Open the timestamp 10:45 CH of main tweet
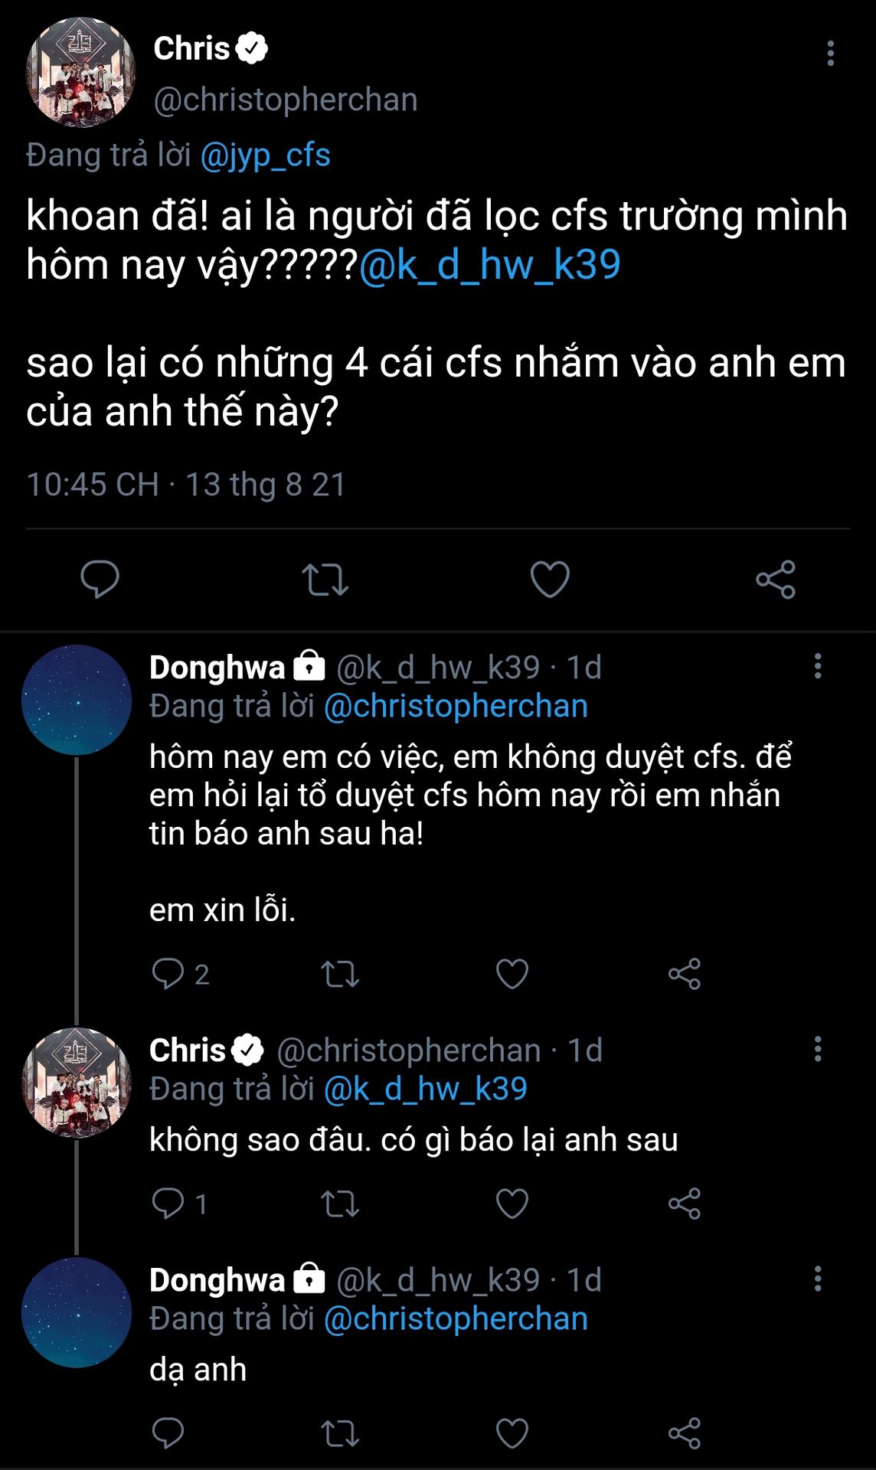This screenshot has height=1470, width=876. pos(93,485)
